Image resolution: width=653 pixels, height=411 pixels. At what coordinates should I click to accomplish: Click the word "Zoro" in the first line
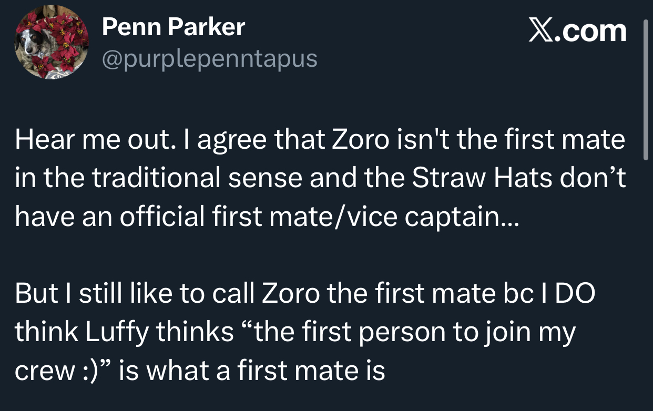(359, 141)
